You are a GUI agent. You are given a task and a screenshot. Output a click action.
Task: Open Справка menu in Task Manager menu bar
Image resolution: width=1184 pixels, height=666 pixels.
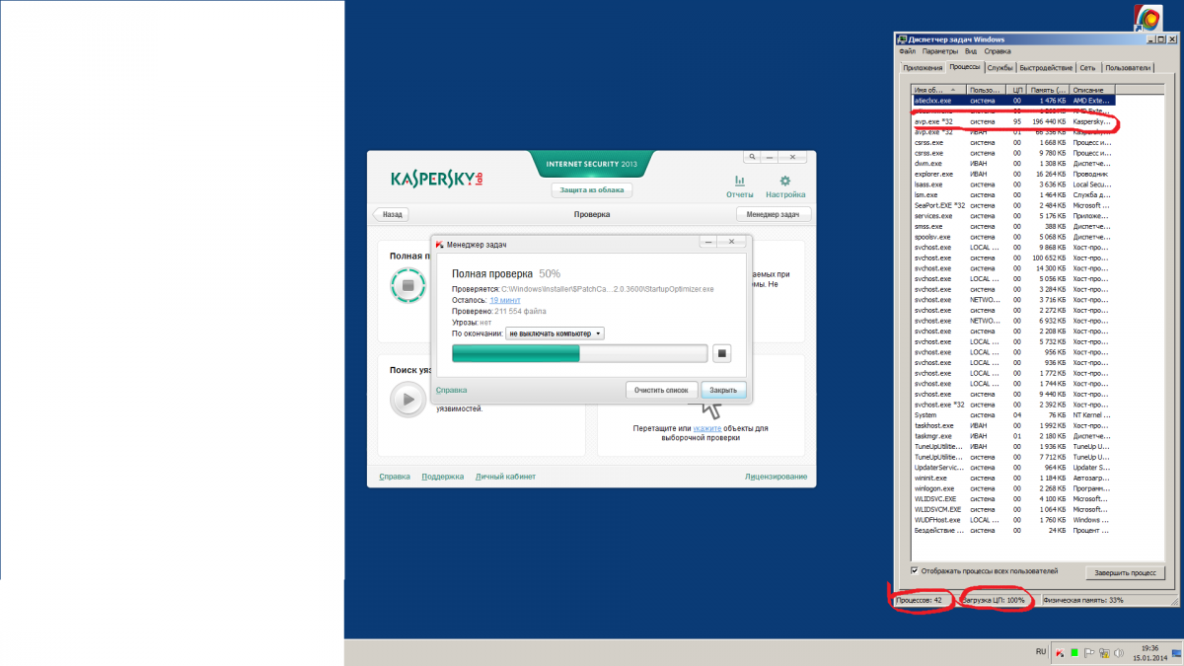coord(998,50)
